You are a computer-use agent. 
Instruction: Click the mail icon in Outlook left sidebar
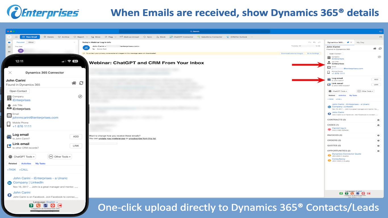pos(9,42)
